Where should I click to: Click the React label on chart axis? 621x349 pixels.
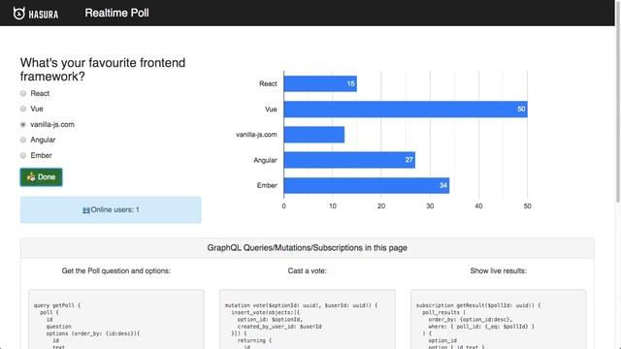point(268,83)
